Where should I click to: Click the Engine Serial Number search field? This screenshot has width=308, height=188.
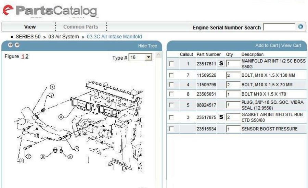(279, 27)
